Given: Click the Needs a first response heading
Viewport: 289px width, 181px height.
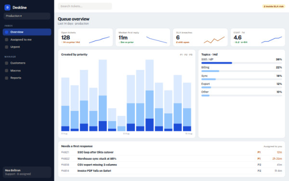Looking at the screenshot, I should (x=77, y=146).
